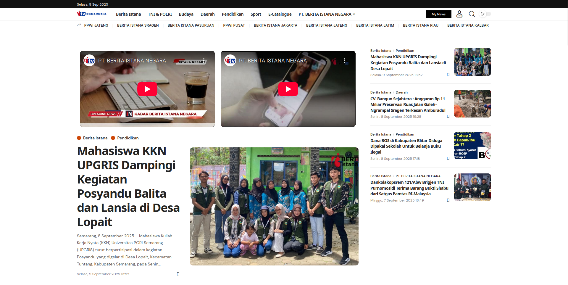Viewport: 568px width, 285px height.
Task: Open trending tag BERITA ISTANA JAKARTA
Action: click(275, 25)
